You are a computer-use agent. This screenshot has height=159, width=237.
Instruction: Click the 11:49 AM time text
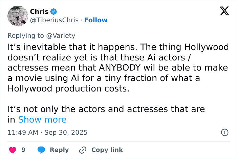(23, 132)
